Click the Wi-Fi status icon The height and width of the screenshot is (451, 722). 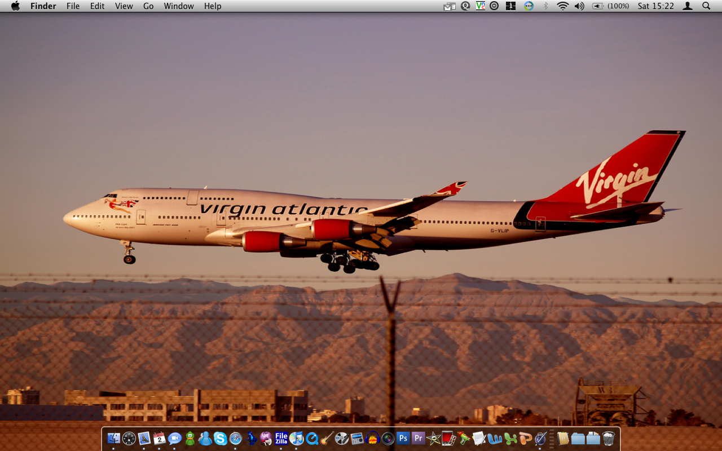pyautogui.click(x=562, y=6)
